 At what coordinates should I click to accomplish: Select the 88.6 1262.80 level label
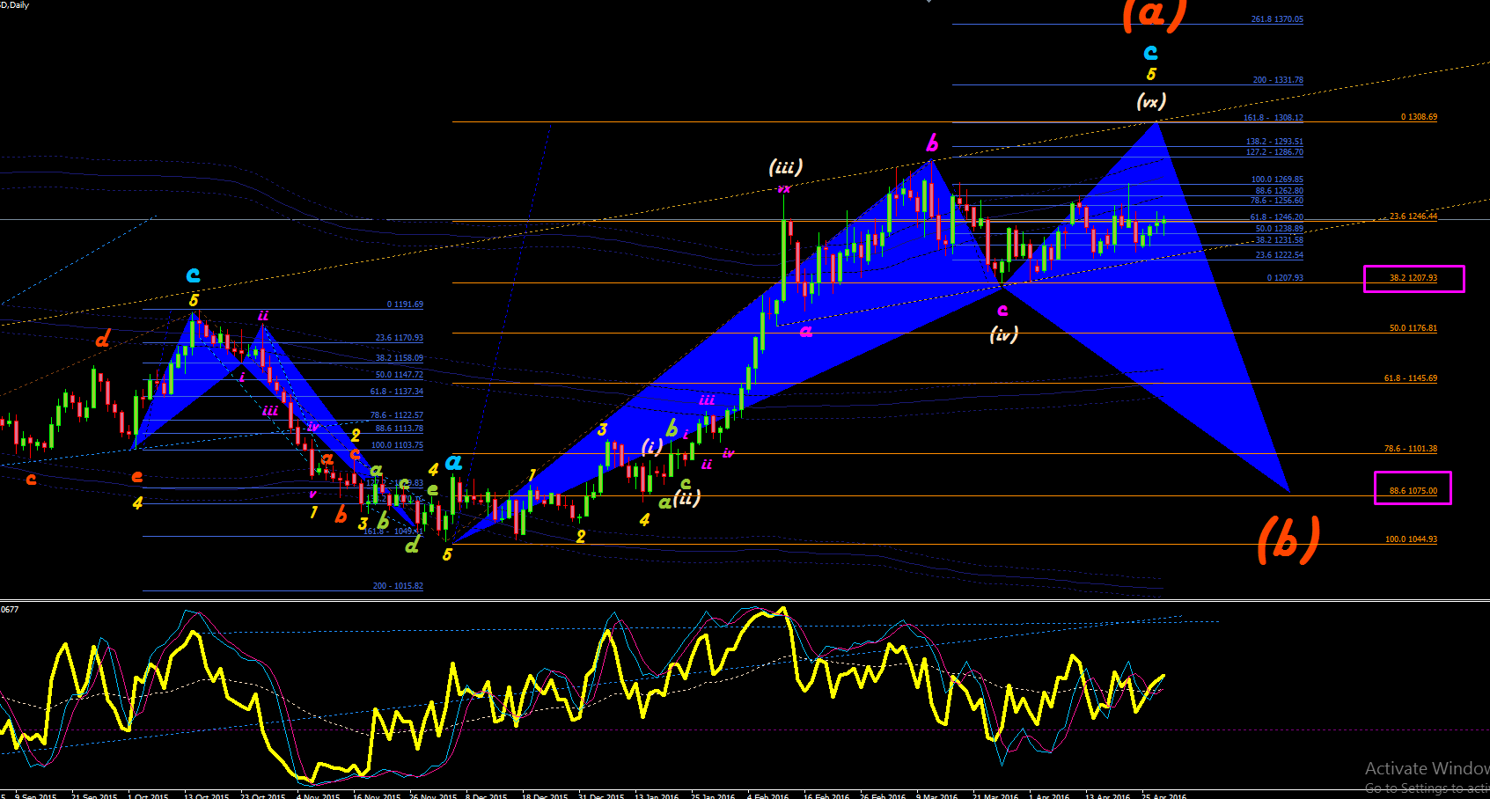(1280, 191)
